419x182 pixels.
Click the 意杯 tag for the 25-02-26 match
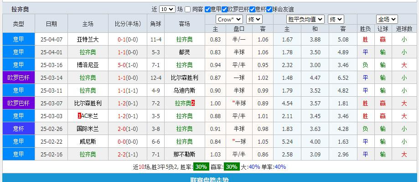tap(19, 129)
